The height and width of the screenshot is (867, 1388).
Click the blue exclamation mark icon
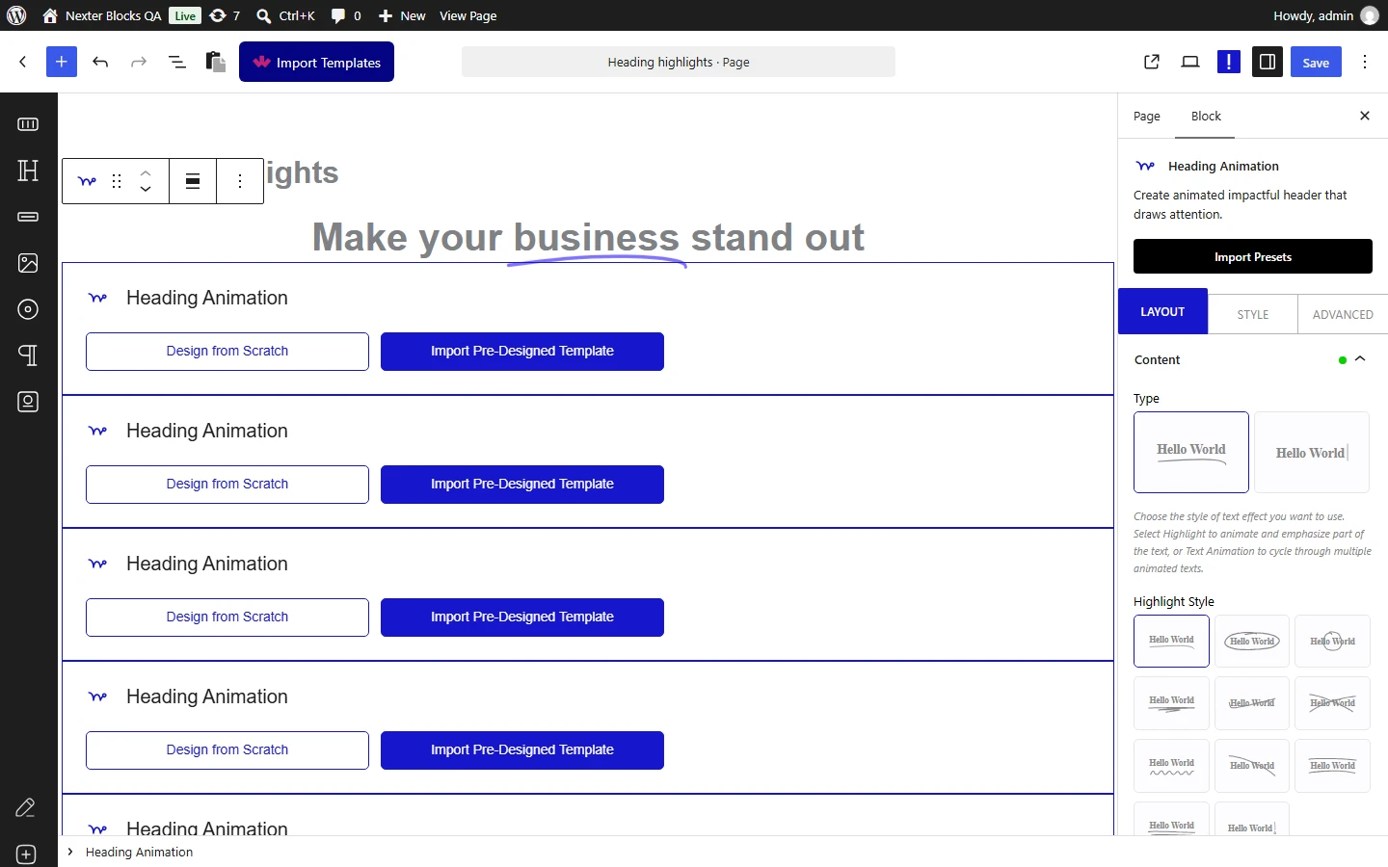1229,62
